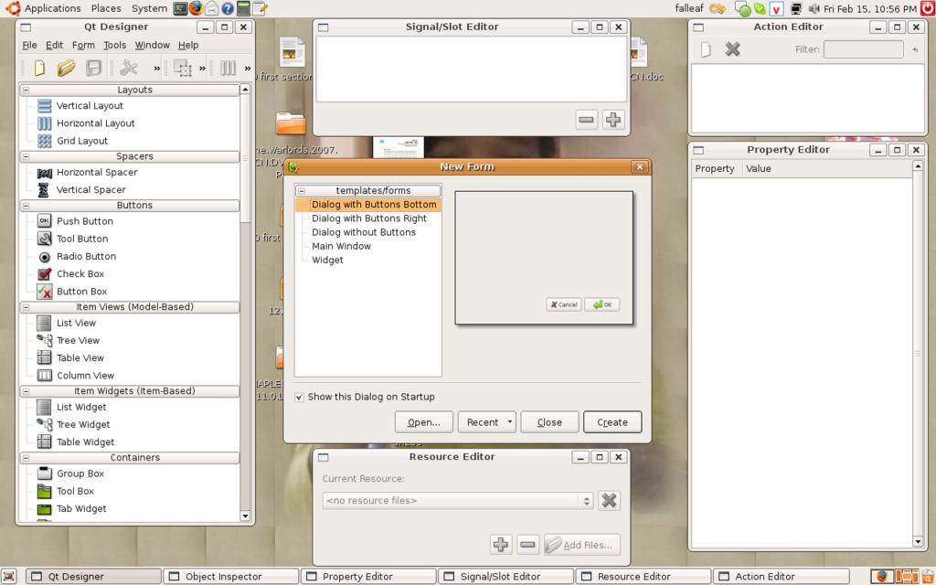
Task: Select the Column View widget icon
Action: point(44,376)
